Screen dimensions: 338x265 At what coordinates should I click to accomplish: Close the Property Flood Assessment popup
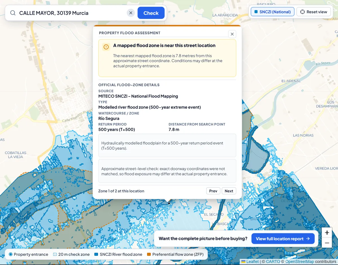tap(232, 34)
